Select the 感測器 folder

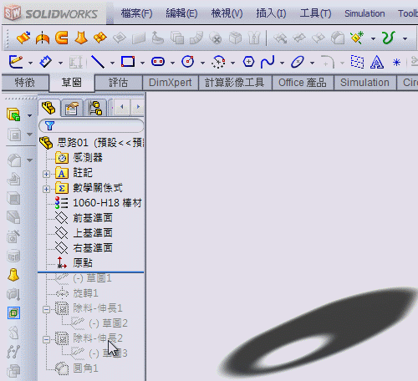pos(79,158)
